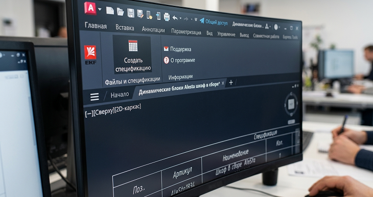The width and height of the screenshot is (373, 197).
Task: Click the Общий доступ share button
Action: tap(214, 22)
